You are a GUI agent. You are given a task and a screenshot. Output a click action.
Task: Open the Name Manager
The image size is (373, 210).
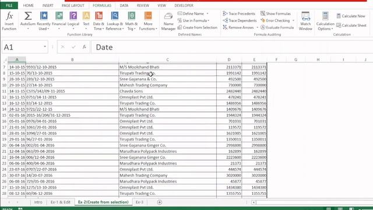click(x=168, y=22)
